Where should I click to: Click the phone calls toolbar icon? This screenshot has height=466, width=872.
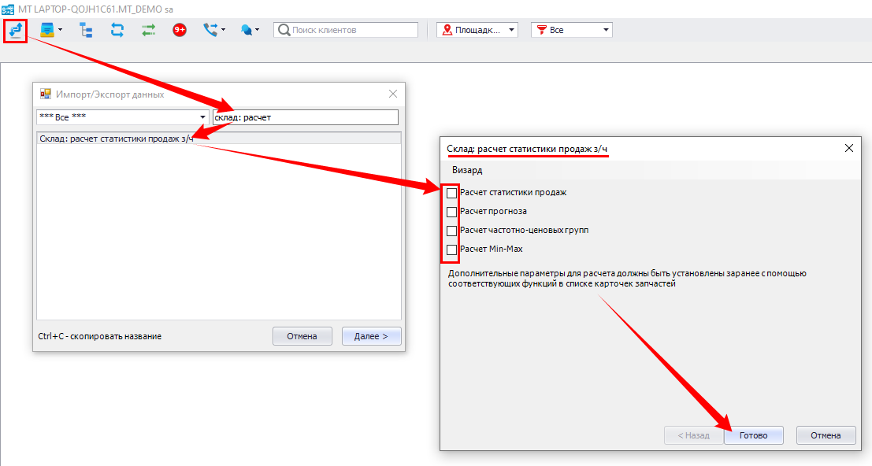[212, 30]
